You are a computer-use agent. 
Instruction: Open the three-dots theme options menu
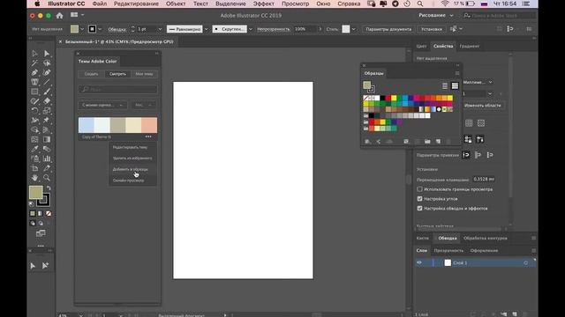pos(148,136)
